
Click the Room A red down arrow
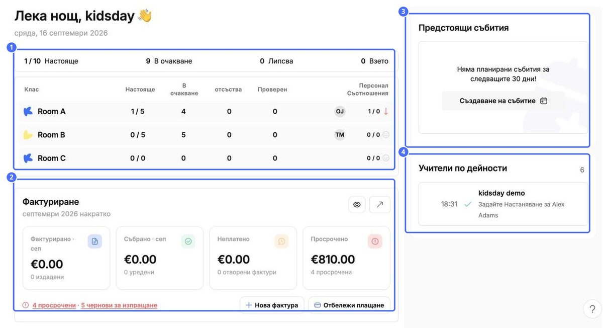pyautogui.click(x=386, y=111)
